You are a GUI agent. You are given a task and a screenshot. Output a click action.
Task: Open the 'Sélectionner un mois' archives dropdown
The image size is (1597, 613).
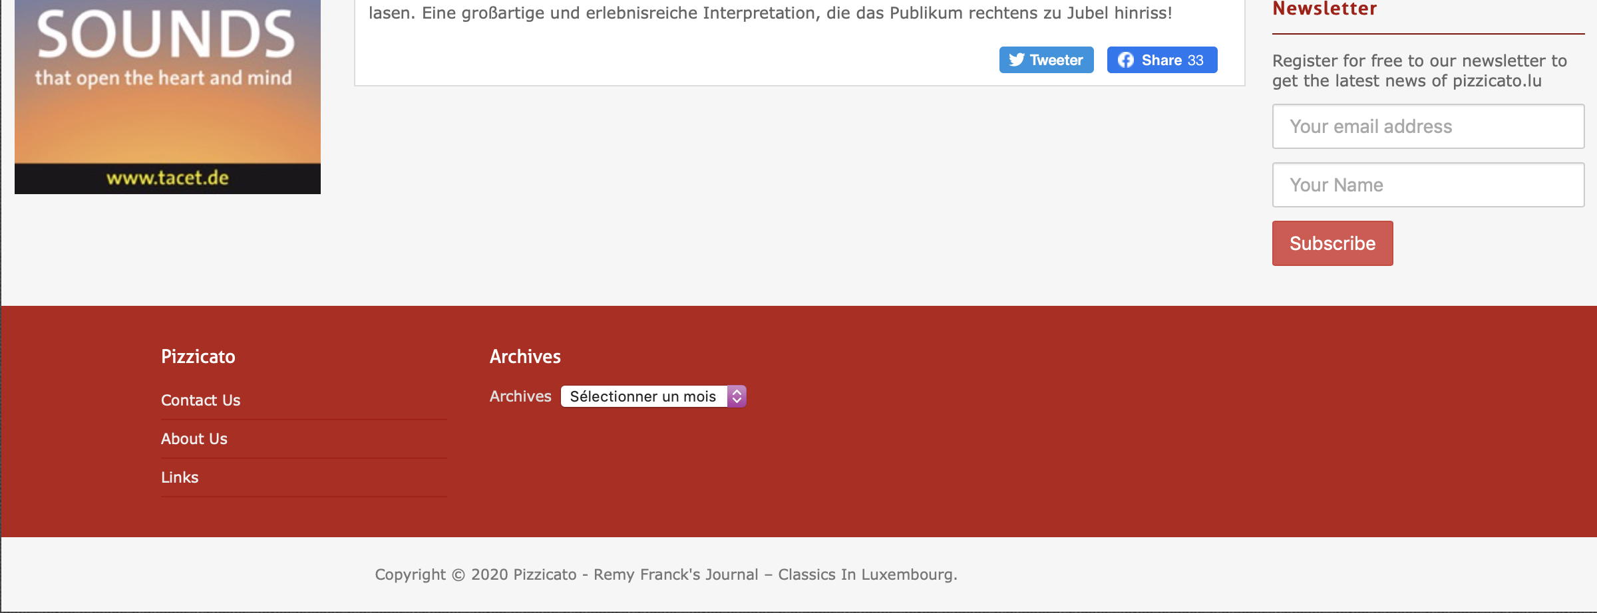click(643, 396)
